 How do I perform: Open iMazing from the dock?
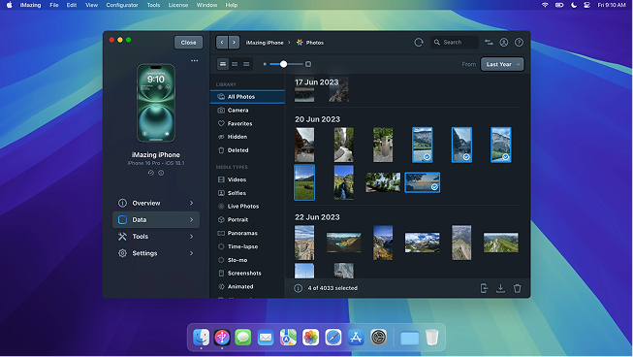click(x=222, y=338)
